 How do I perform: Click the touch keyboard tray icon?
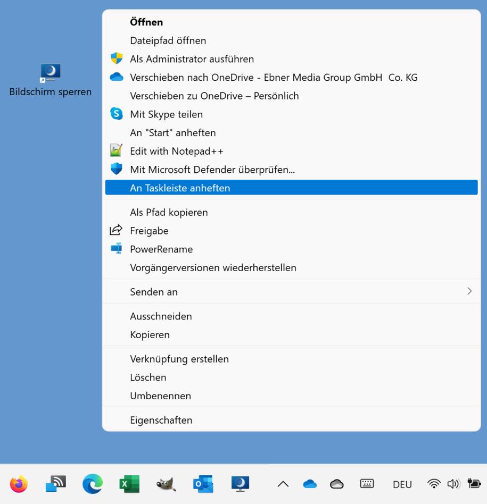(367, 484)
